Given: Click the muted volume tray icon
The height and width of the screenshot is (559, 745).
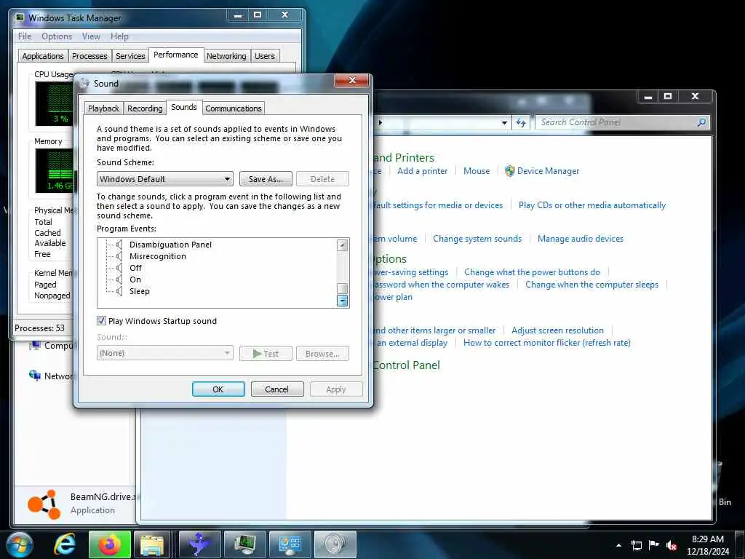Looking at the screenshot, I should [x=672, y=545].
